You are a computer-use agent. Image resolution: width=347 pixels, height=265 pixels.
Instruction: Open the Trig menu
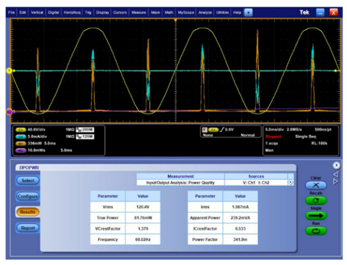click(x=88, y=13)
